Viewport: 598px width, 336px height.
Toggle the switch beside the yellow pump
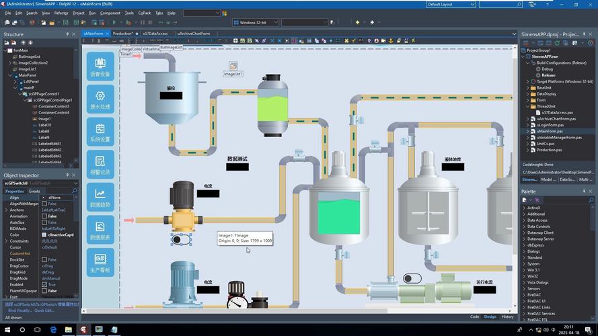tap(181, 239)
